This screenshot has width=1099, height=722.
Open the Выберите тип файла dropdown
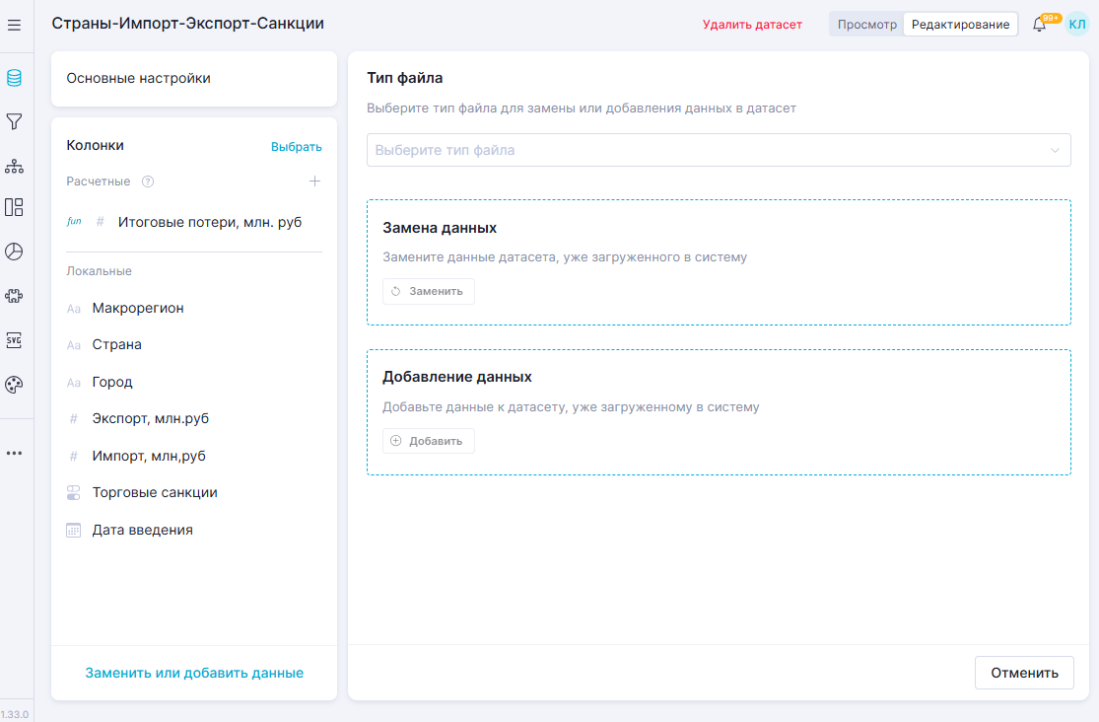[x=719, y=151]
